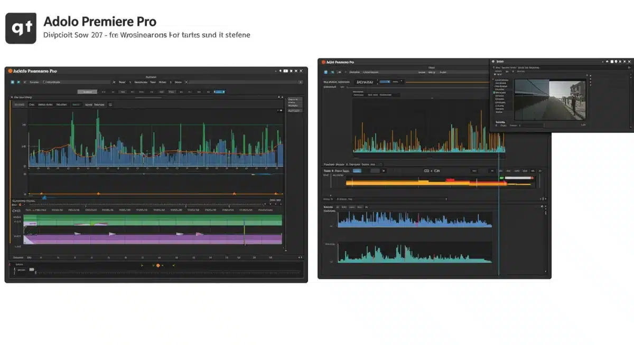
Task: Click the DCNASBAZ field in the right window
Action: coord(365,82)
